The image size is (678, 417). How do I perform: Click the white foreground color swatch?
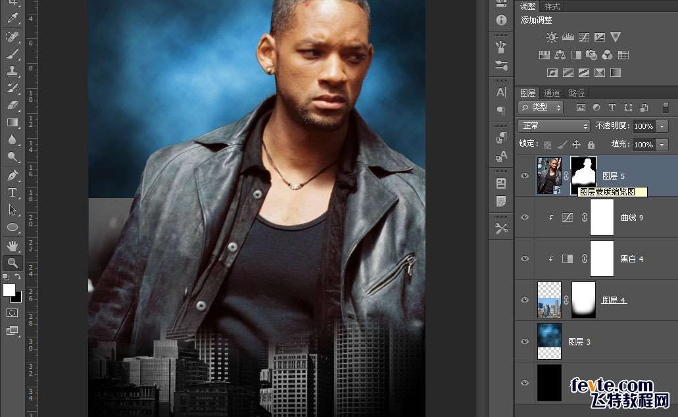coord(9,290)
